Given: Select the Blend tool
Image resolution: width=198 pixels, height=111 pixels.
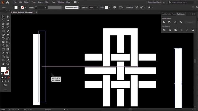Looking at the screenshot, I should click(x=8, y=53).
